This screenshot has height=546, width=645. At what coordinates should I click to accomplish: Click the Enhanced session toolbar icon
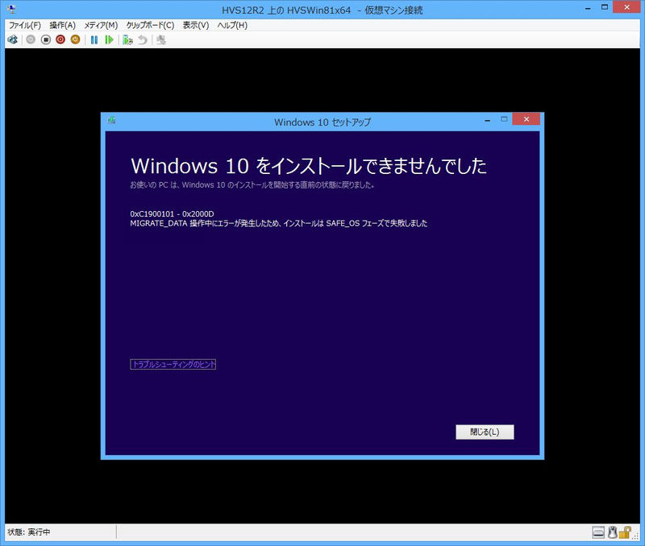161,39
